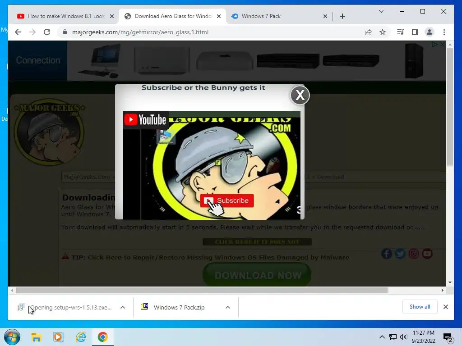This screenshot has width=462, height=346.
Task: Close the banner ad with its X
Action: pyautogui.click(x=442, y=44)
